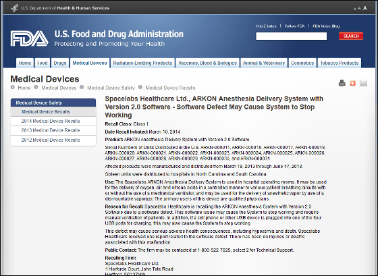
Task: Click the U.S. Department of Health & Human Services link
Action: 65,8
